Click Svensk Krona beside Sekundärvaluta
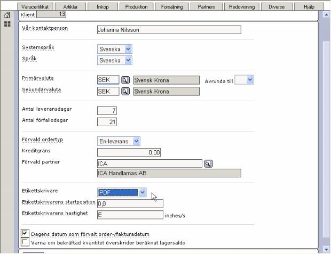This screenshot has height=254, width=331. pos(167,92)
